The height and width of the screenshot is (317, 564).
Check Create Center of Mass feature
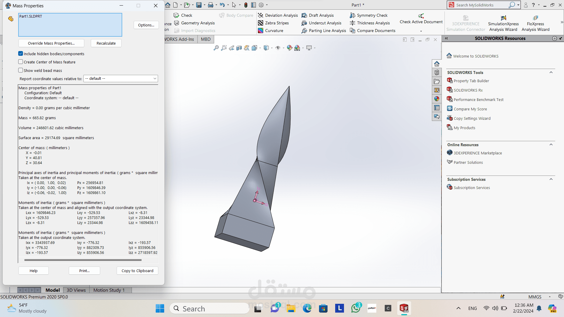tap(21, 62)
